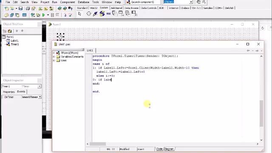Click the Save All toolbar icon
Image resolution: width=272 pixels, height=153 pixels.
click(x=28, y=8)
